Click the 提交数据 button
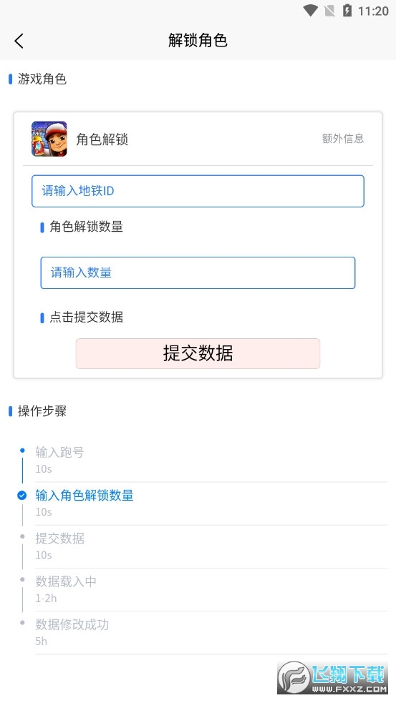 point(198,354)
